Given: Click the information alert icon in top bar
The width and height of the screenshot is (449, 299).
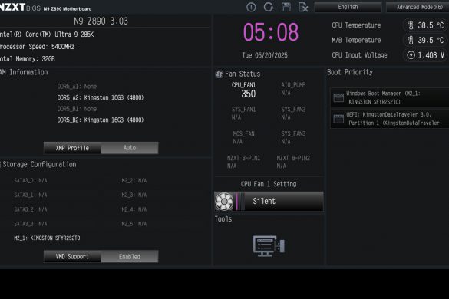Looking at the screenshot, I should coord(251,7).
